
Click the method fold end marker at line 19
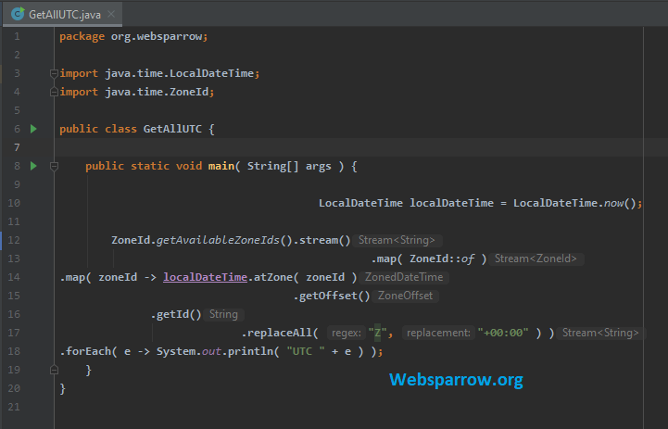(x=54, y=370)
